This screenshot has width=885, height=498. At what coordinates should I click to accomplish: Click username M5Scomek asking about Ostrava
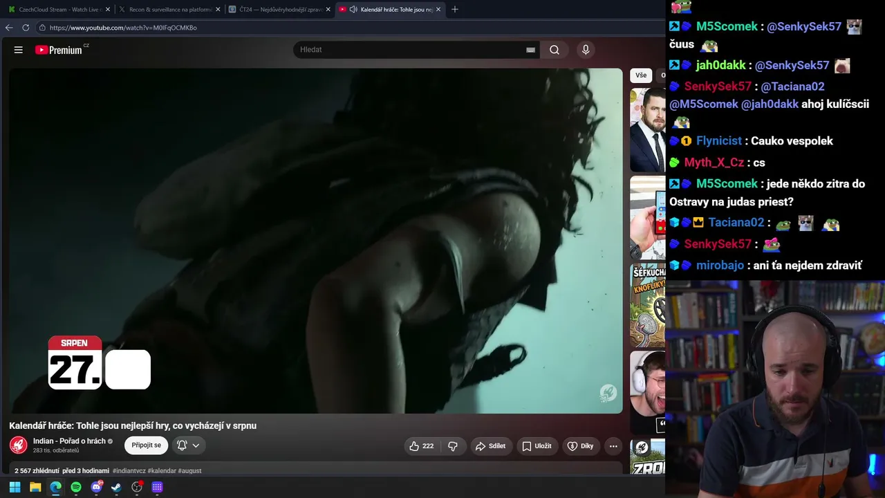pyautogui.click(x=727, y=184)
